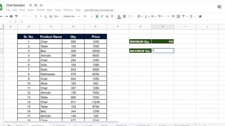Toggle Italic formatting
The width and height of the screenshot is (225, 126).
click(102, 16)
